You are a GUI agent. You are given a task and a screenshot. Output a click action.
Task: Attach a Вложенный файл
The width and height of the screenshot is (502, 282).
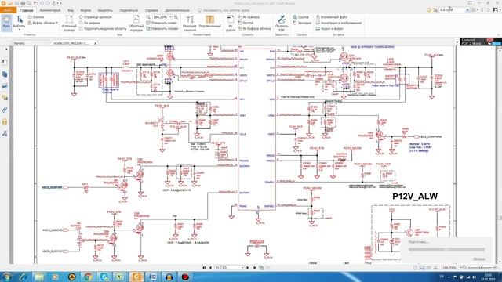[x=332, y=17]
